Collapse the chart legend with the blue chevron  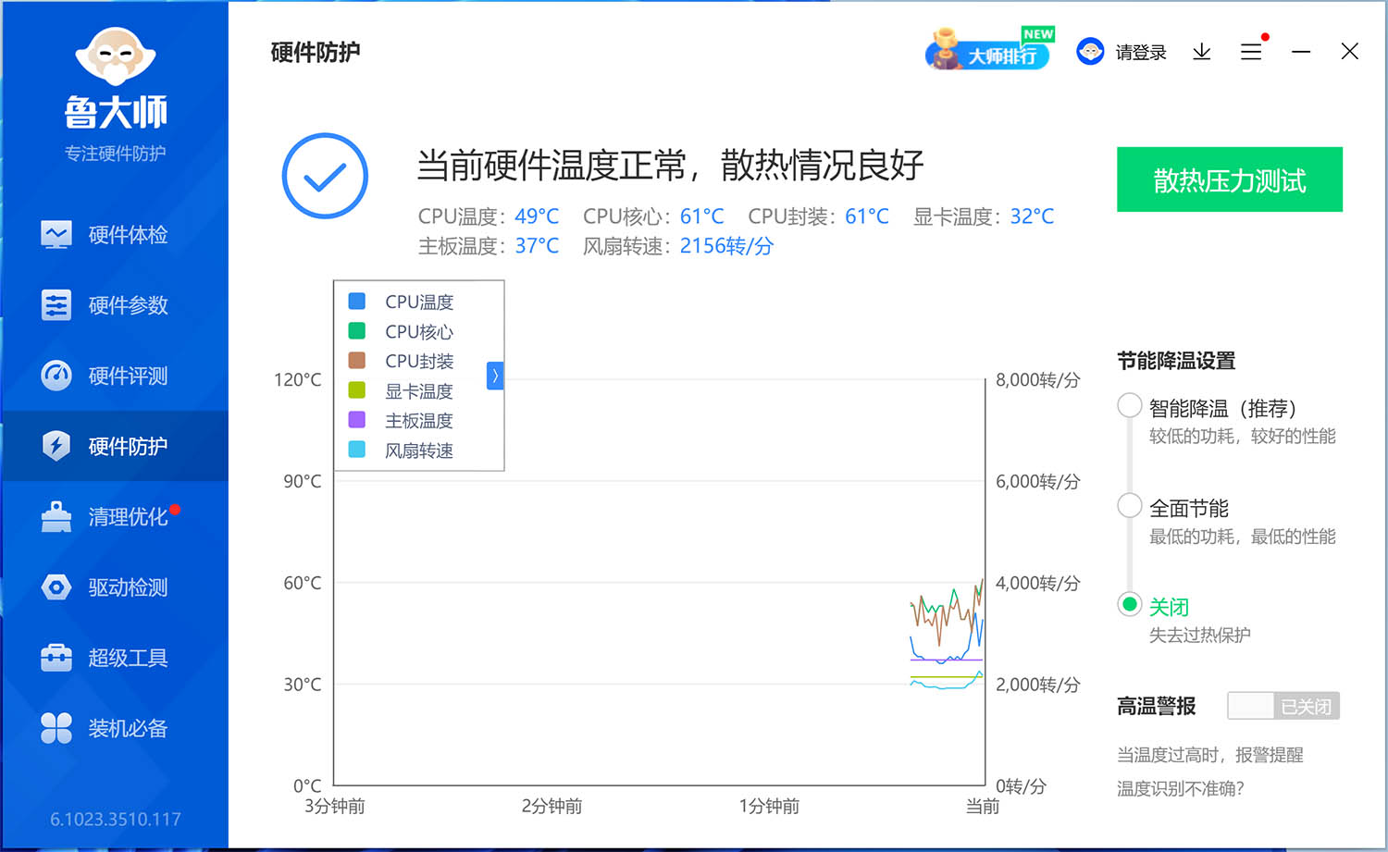[495, 376]
